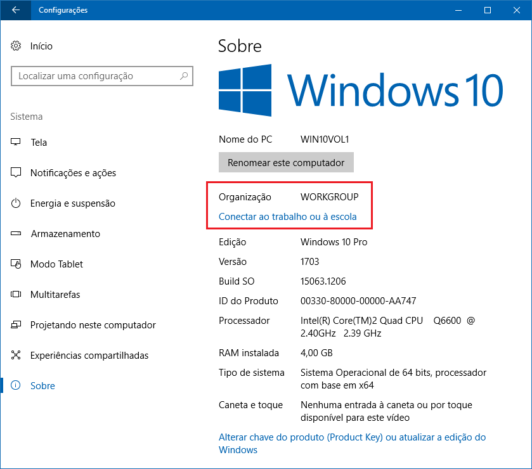Click the Configurações window title

[63, 10]
